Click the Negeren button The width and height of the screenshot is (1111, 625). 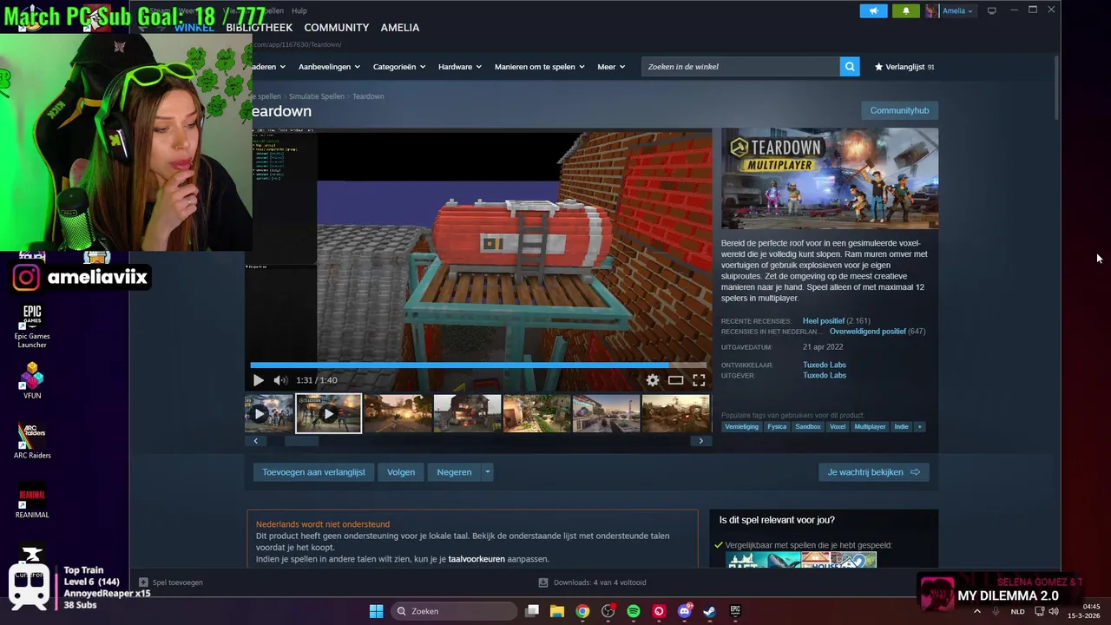454,472
